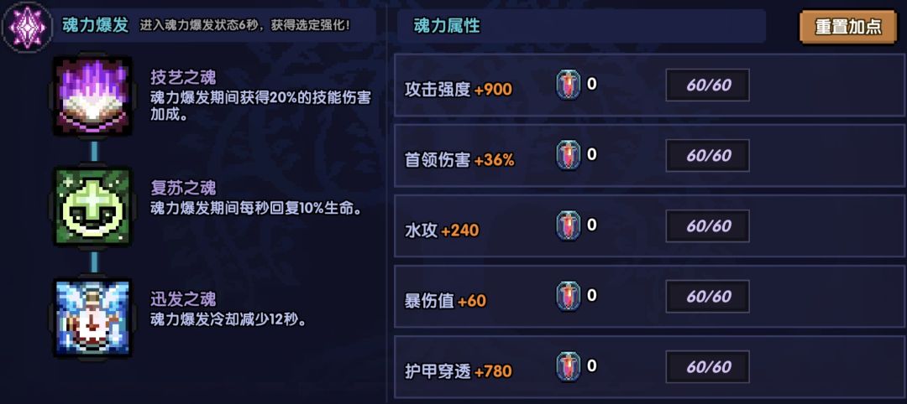Select the 技艺之魂 purple flame skill icon
This screenshot has width=907, height=404.
coord(93,96)
